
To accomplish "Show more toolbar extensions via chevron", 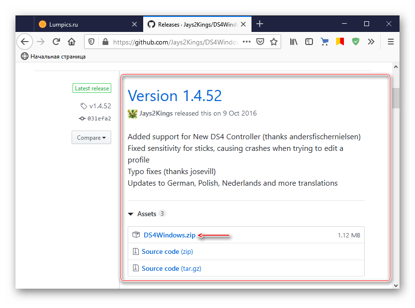I will tap(371, 42).
